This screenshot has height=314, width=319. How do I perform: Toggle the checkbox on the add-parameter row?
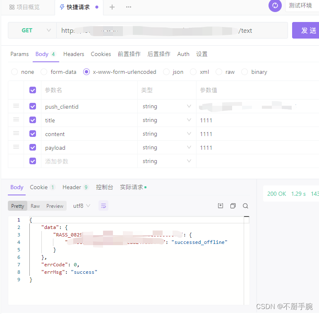33,161
